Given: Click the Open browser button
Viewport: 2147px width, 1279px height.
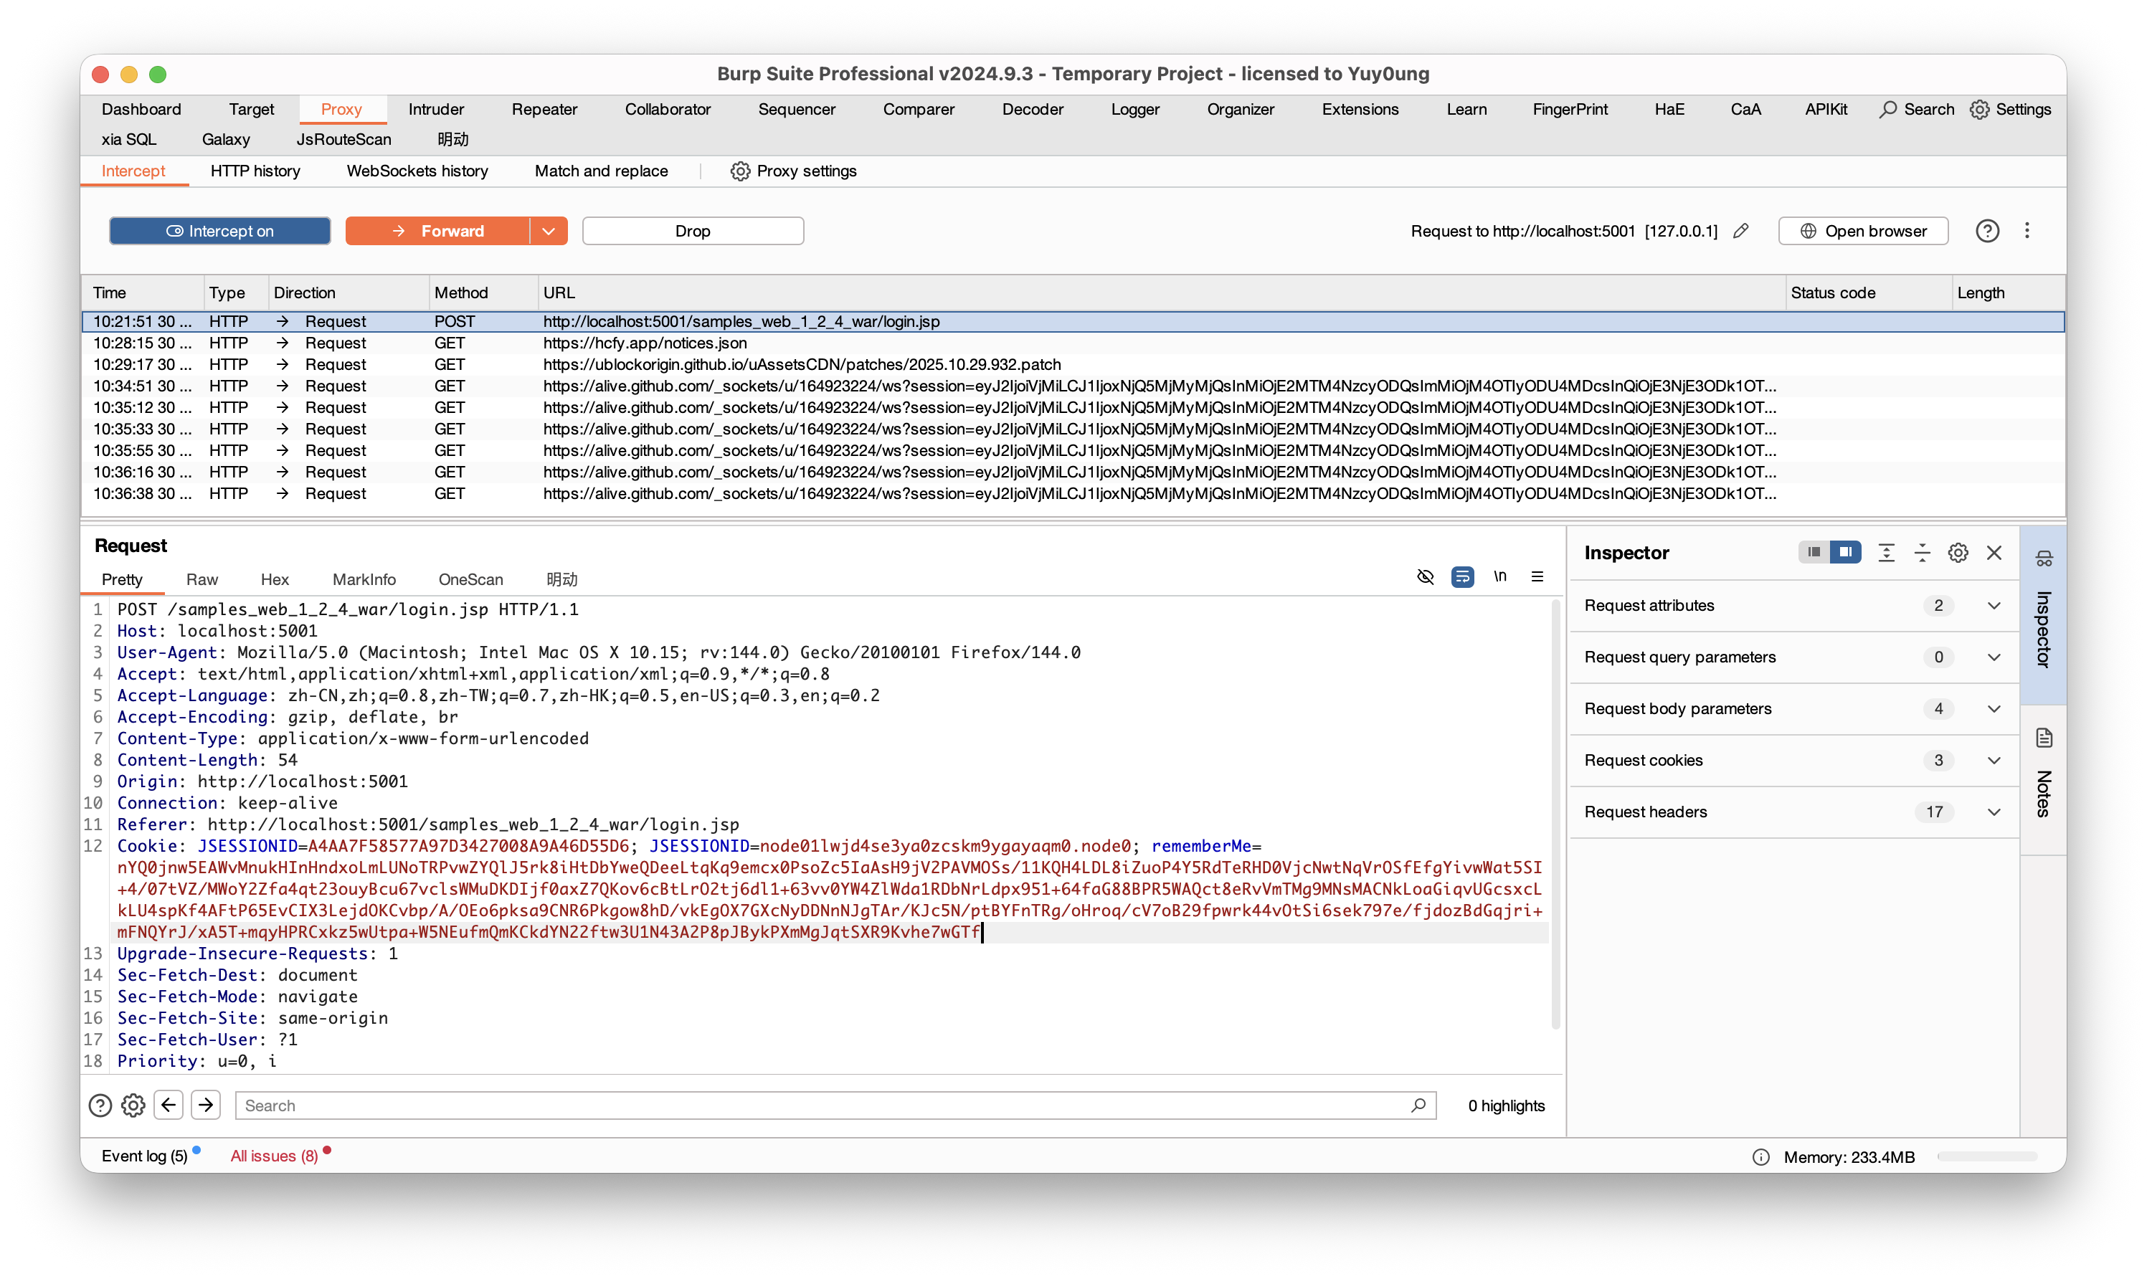Looking at the screenshot, I should [x=1862, y=231].
